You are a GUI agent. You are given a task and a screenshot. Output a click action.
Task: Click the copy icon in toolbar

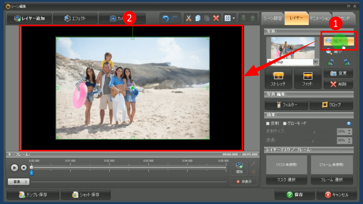[198, 18]
